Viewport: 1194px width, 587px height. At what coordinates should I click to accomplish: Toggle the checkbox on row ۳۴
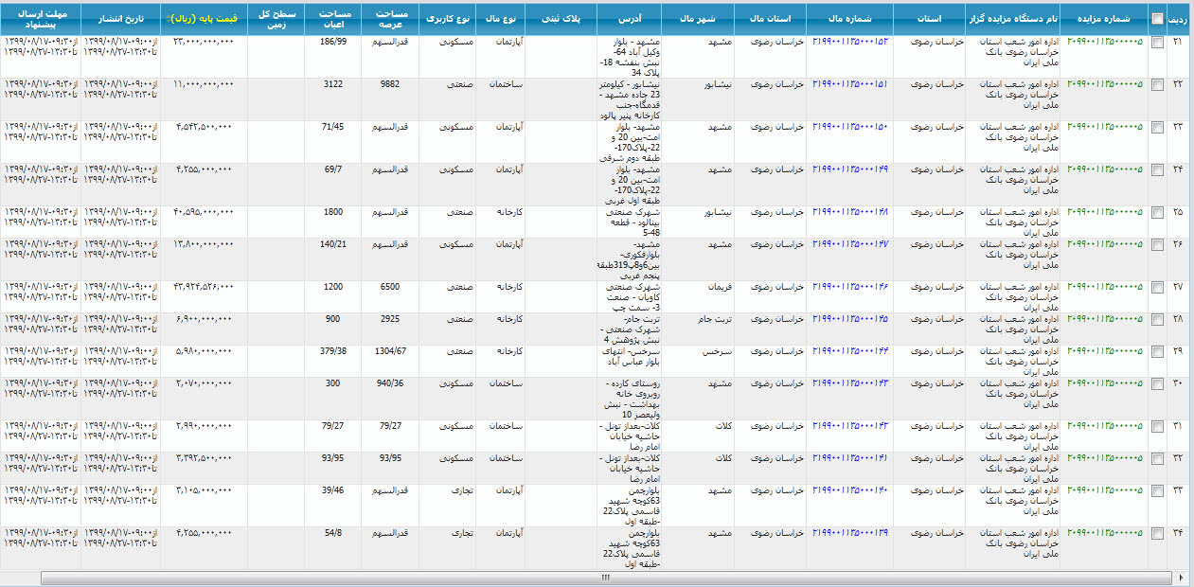tap(1157, 533)
